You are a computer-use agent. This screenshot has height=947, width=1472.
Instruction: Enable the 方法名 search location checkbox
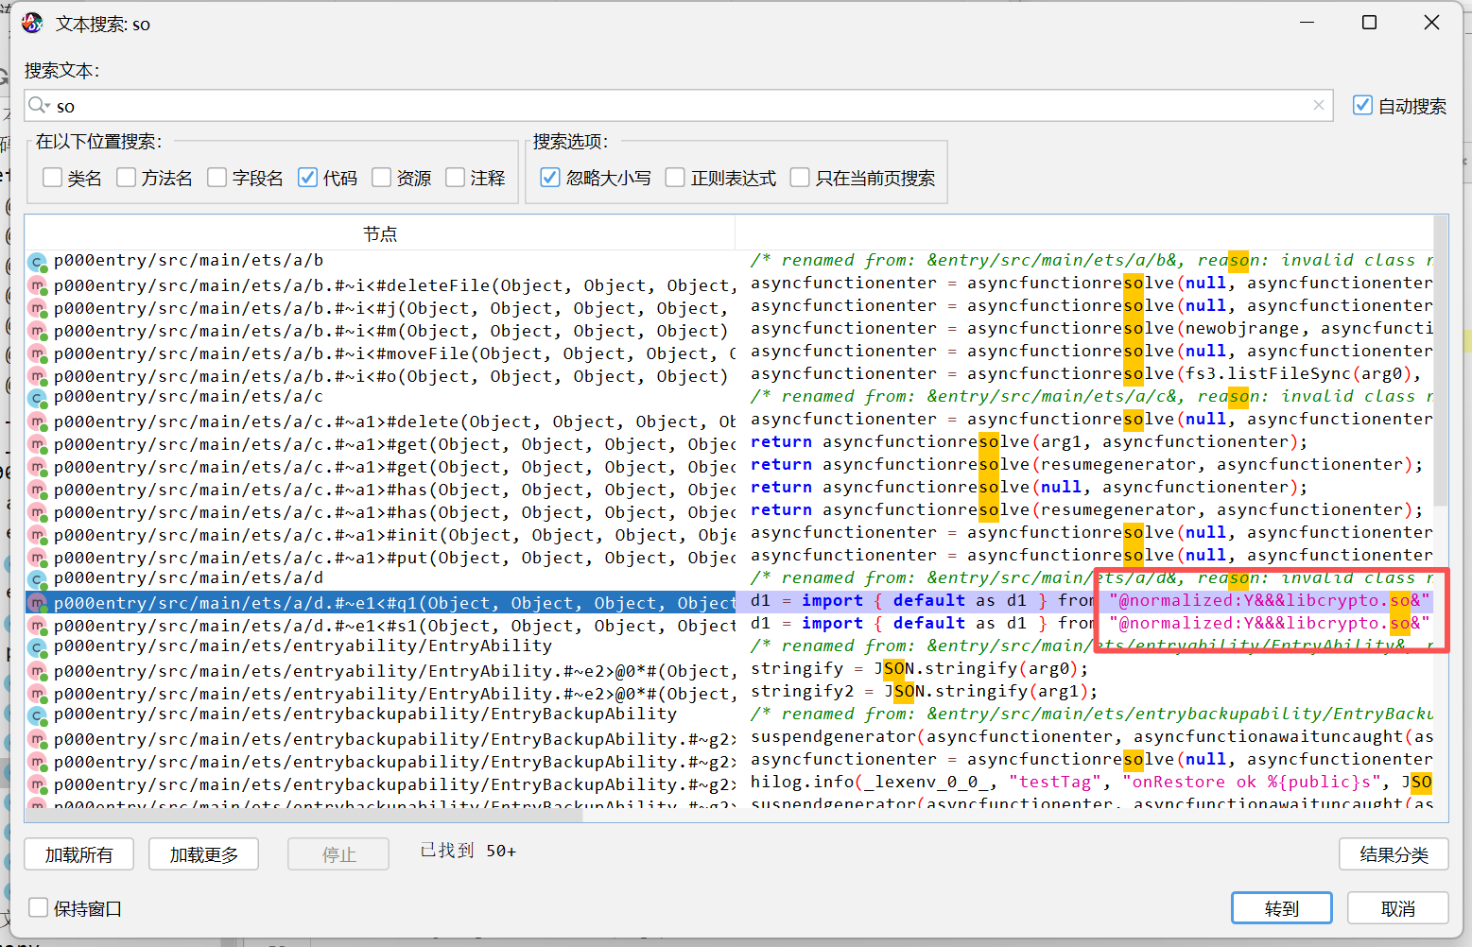127,178
